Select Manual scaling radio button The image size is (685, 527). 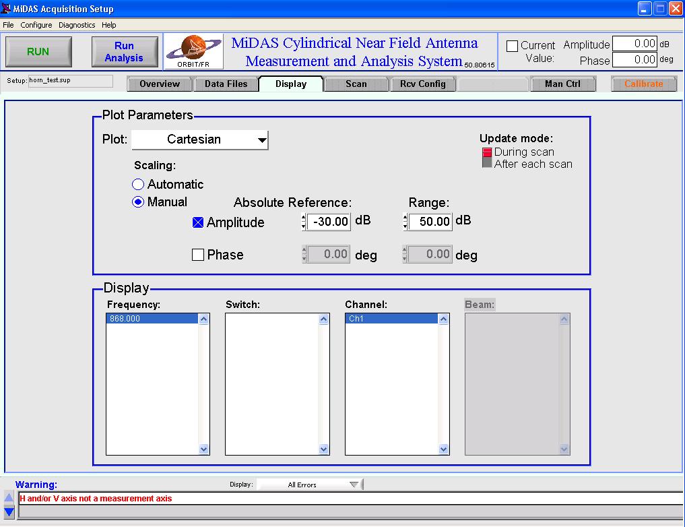click(x=138, y=202)
